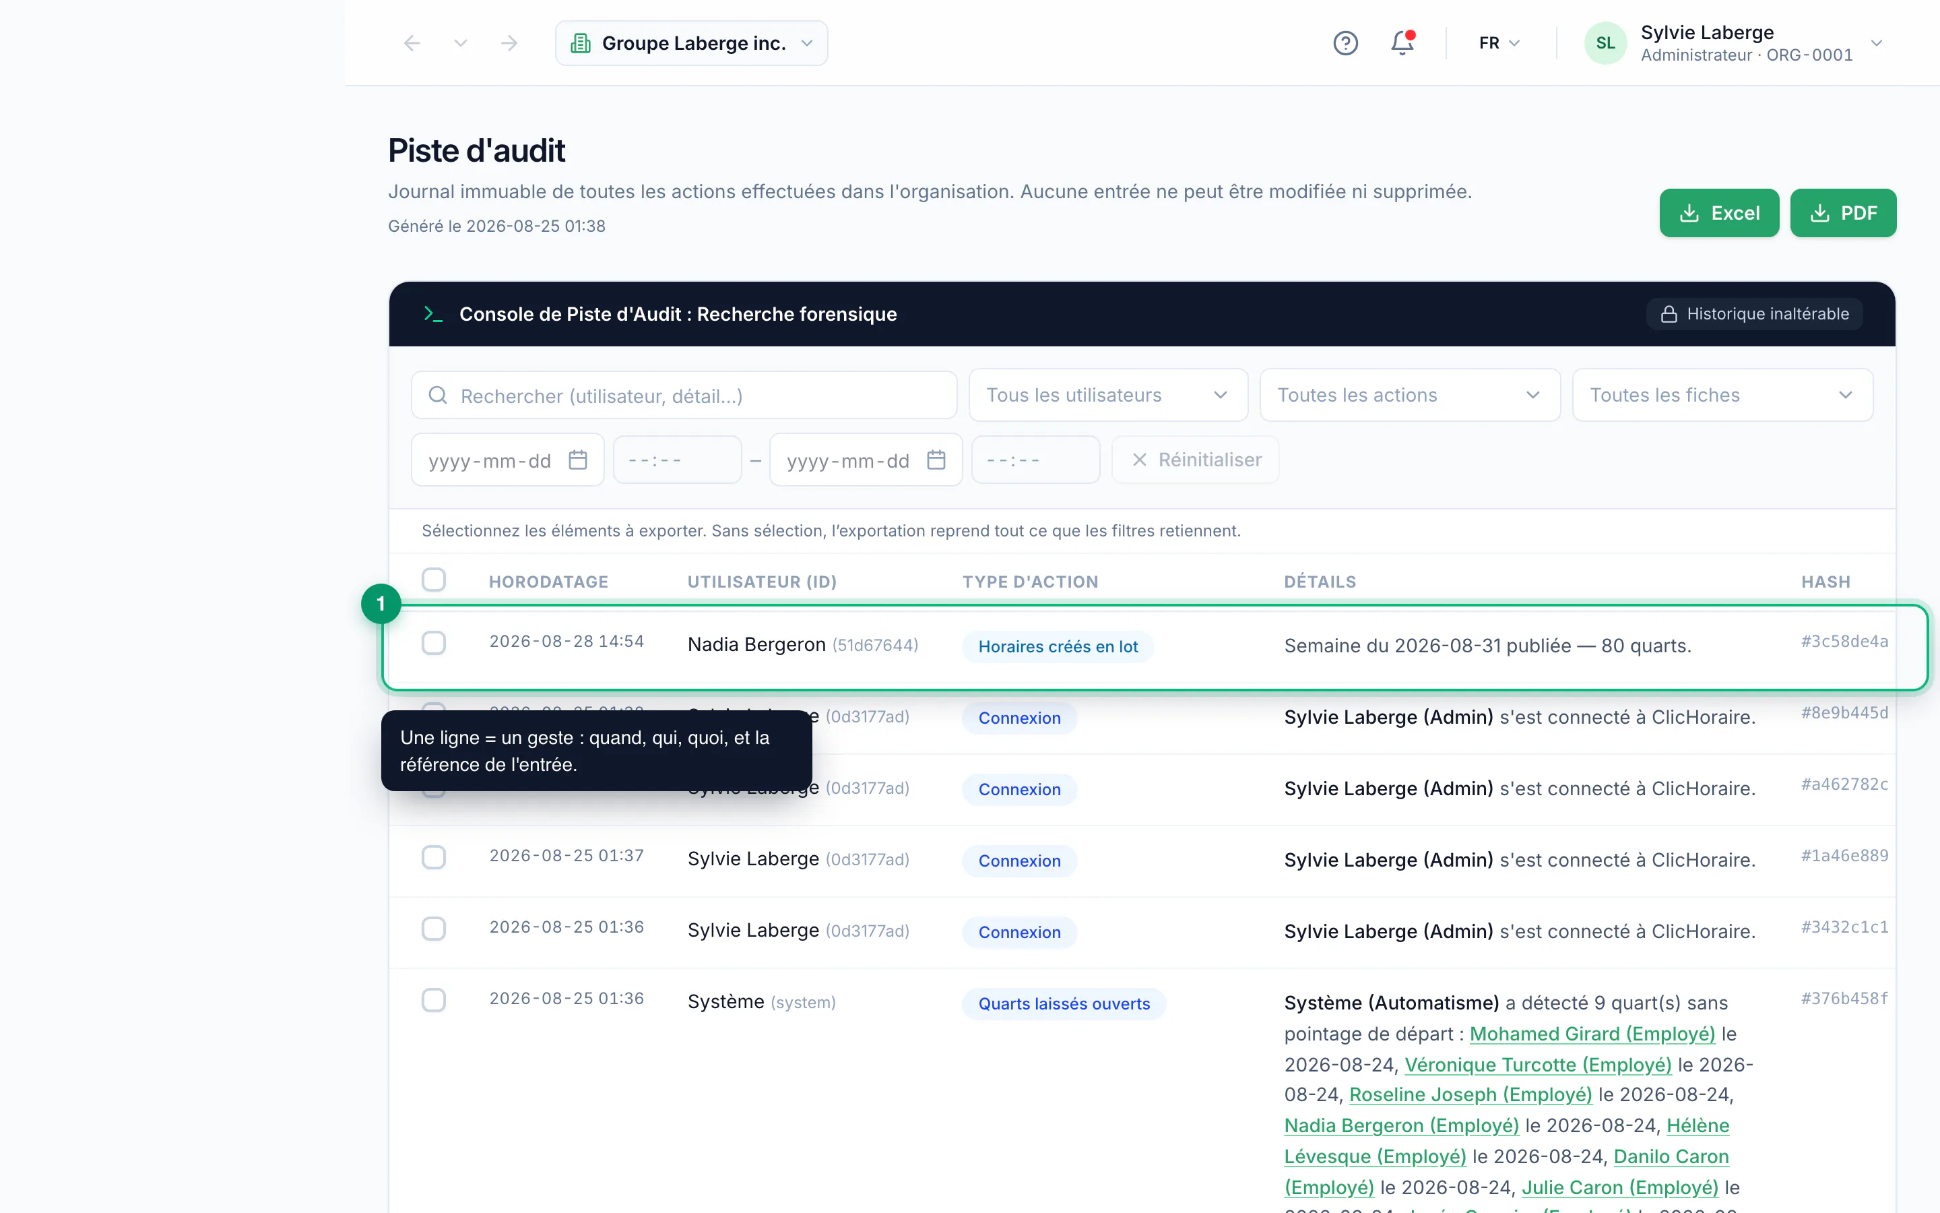This screenshot has width=1940, height=1213.
Task: Open the notifications bell
Action: pos(1402,43)
